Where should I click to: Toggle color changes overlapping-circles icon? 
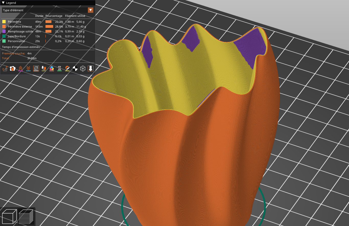(x=52, y=68)
